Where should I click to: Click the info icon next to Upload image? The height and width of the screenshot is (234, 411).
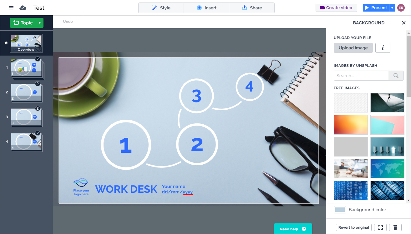(383, 48)
